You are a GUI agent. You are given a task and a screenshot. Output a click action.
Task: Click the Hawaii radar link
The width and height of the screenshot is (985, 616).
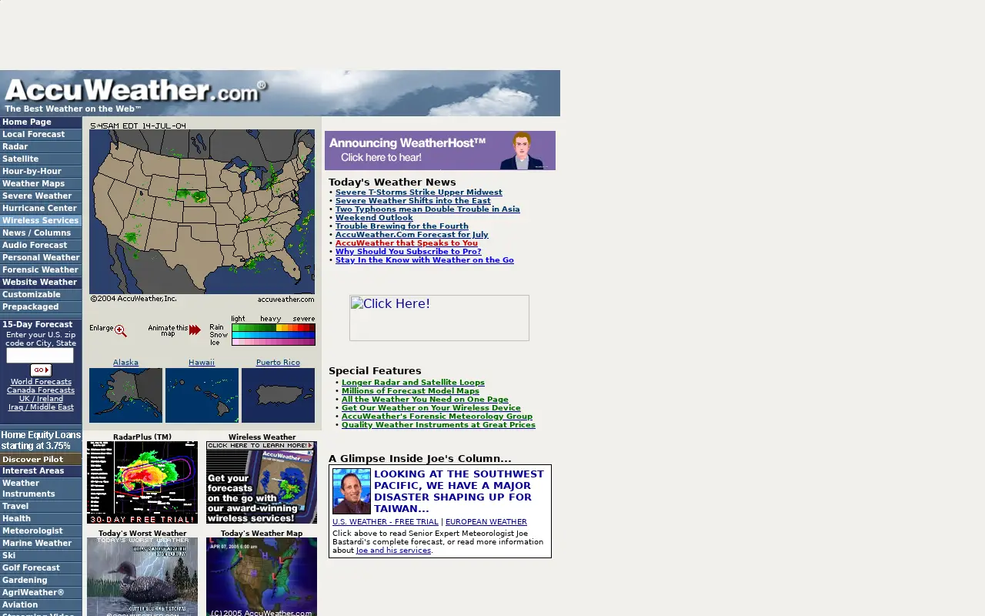point(202,363)
